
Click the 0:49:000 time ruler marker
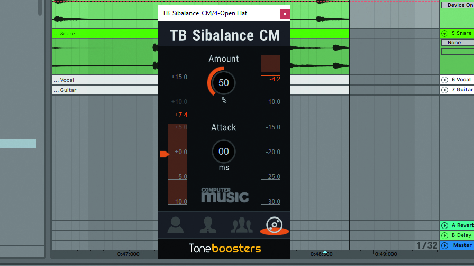(386, 254)
